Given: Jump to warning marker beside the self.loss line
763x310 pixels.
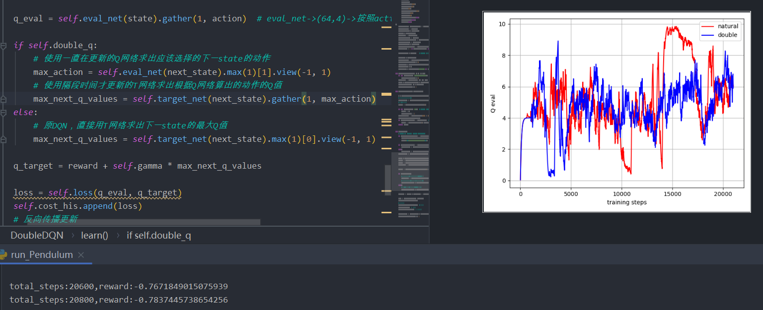Looking at the screenshot, I should [386, 191].
